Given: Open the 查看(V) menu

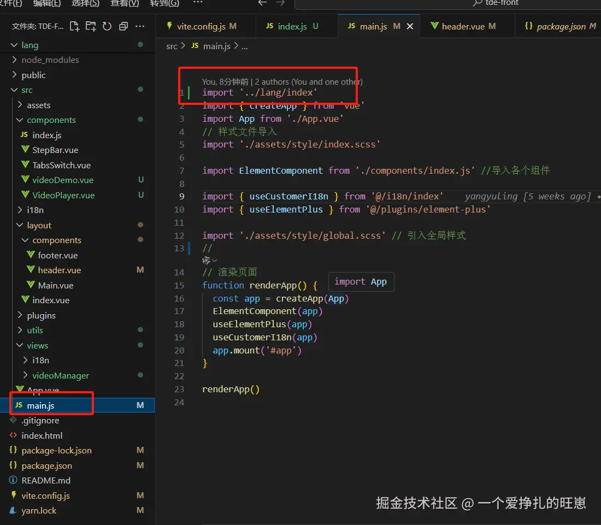Looking at the screenshot, I should 125,3.
